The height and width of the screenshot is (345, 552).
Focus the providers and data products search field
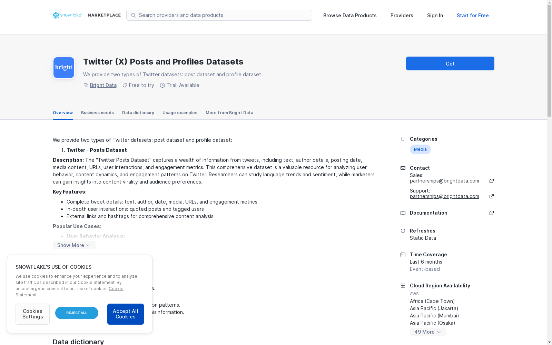[219, 15]
